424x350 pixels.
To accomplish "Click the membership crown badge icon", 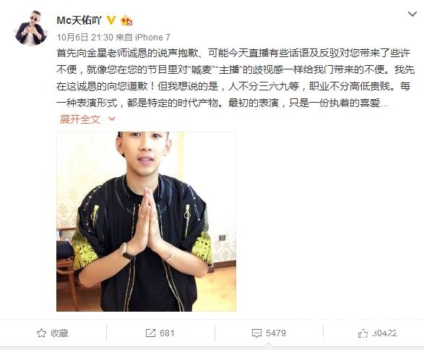I will 126,20.
